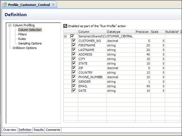Collapse the Column Profiling tree node
Screen dimensions: 182x136
tap(10, 25)
